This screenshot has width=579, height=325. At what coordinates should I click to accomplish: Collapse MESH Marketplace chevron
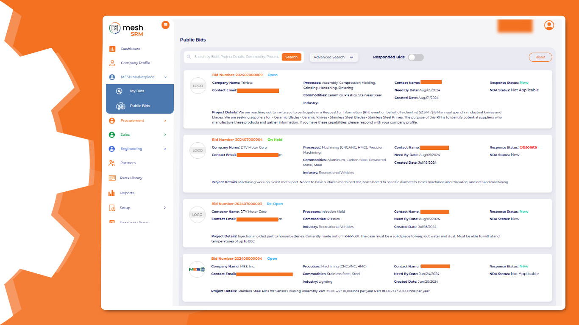[x=165, y=77]
